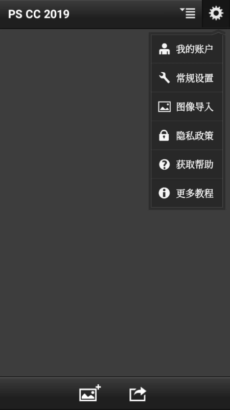Click the info icon beside 更多教程
Viewport: 230px width, 410px height.
click(164, 193)
